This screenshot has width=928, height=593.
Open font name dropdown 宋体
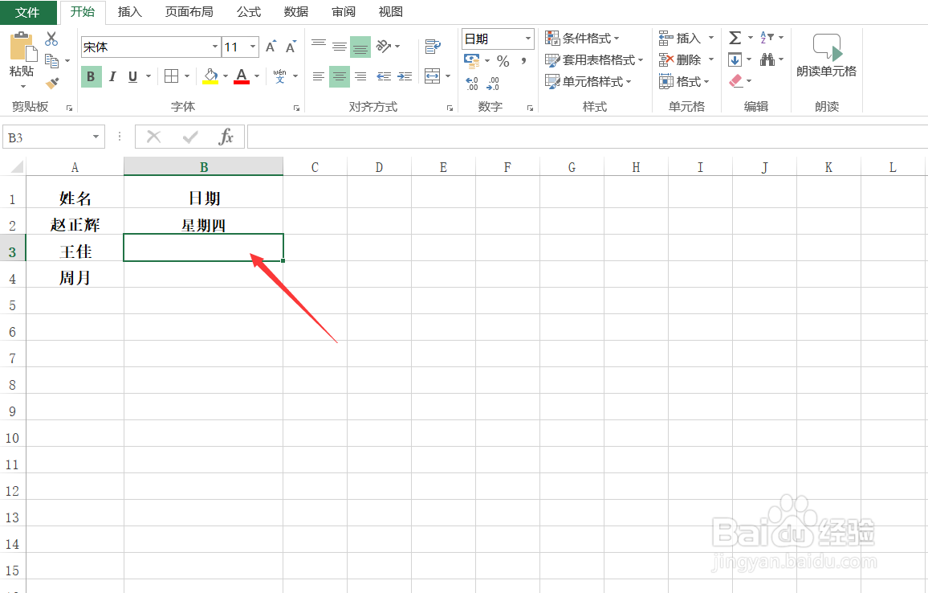click(x=215, y=47)
